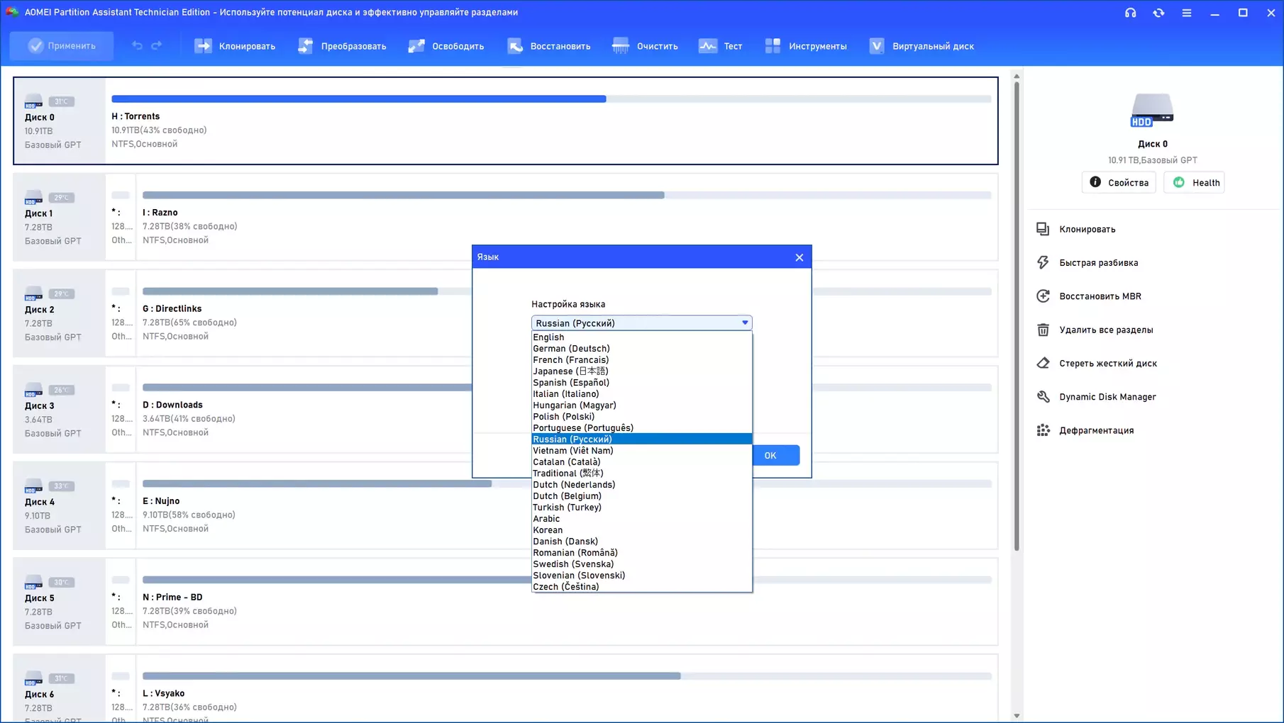Select German (Deutsch) in the language list
The image size is (1284, 723).
click(642, 349)
